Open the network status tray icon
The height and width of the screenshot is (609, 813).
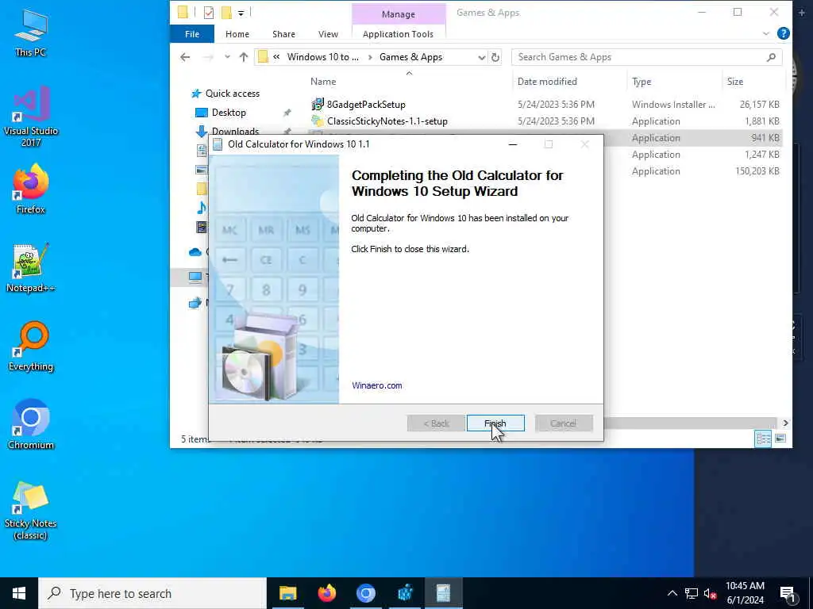(x=692, y=593)
